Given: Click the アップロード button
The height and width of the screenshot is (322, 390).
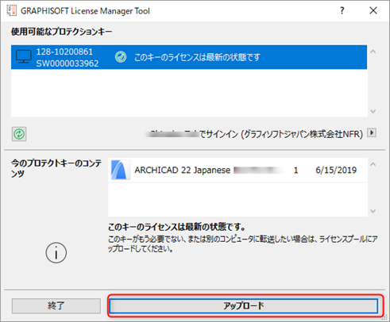Looking at the screenshot, I should [244, 306].
